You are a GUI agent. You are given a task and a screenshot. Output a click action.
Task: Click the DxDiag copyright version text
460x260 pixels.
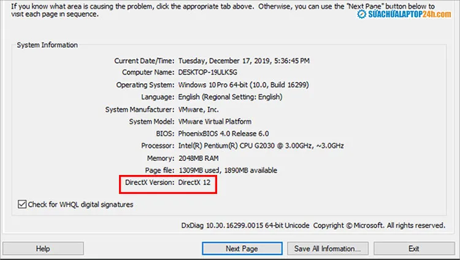click(x=313, y=225)
